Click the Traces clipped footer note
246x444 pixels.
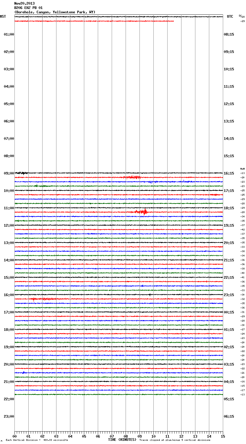pos(175,440)
